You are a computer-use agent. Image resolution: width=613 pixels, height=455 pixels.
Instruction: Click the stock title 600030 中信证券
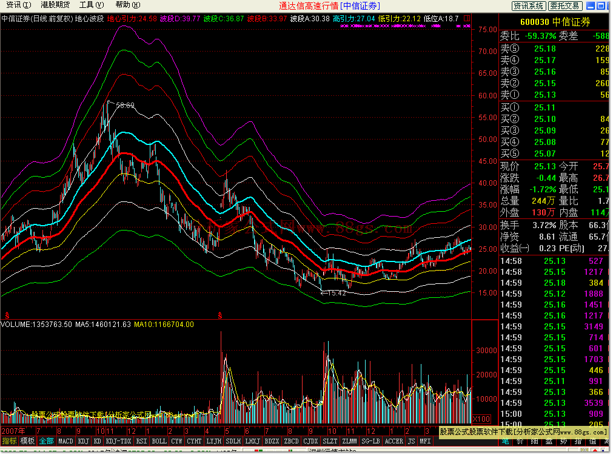click(555, 22)
